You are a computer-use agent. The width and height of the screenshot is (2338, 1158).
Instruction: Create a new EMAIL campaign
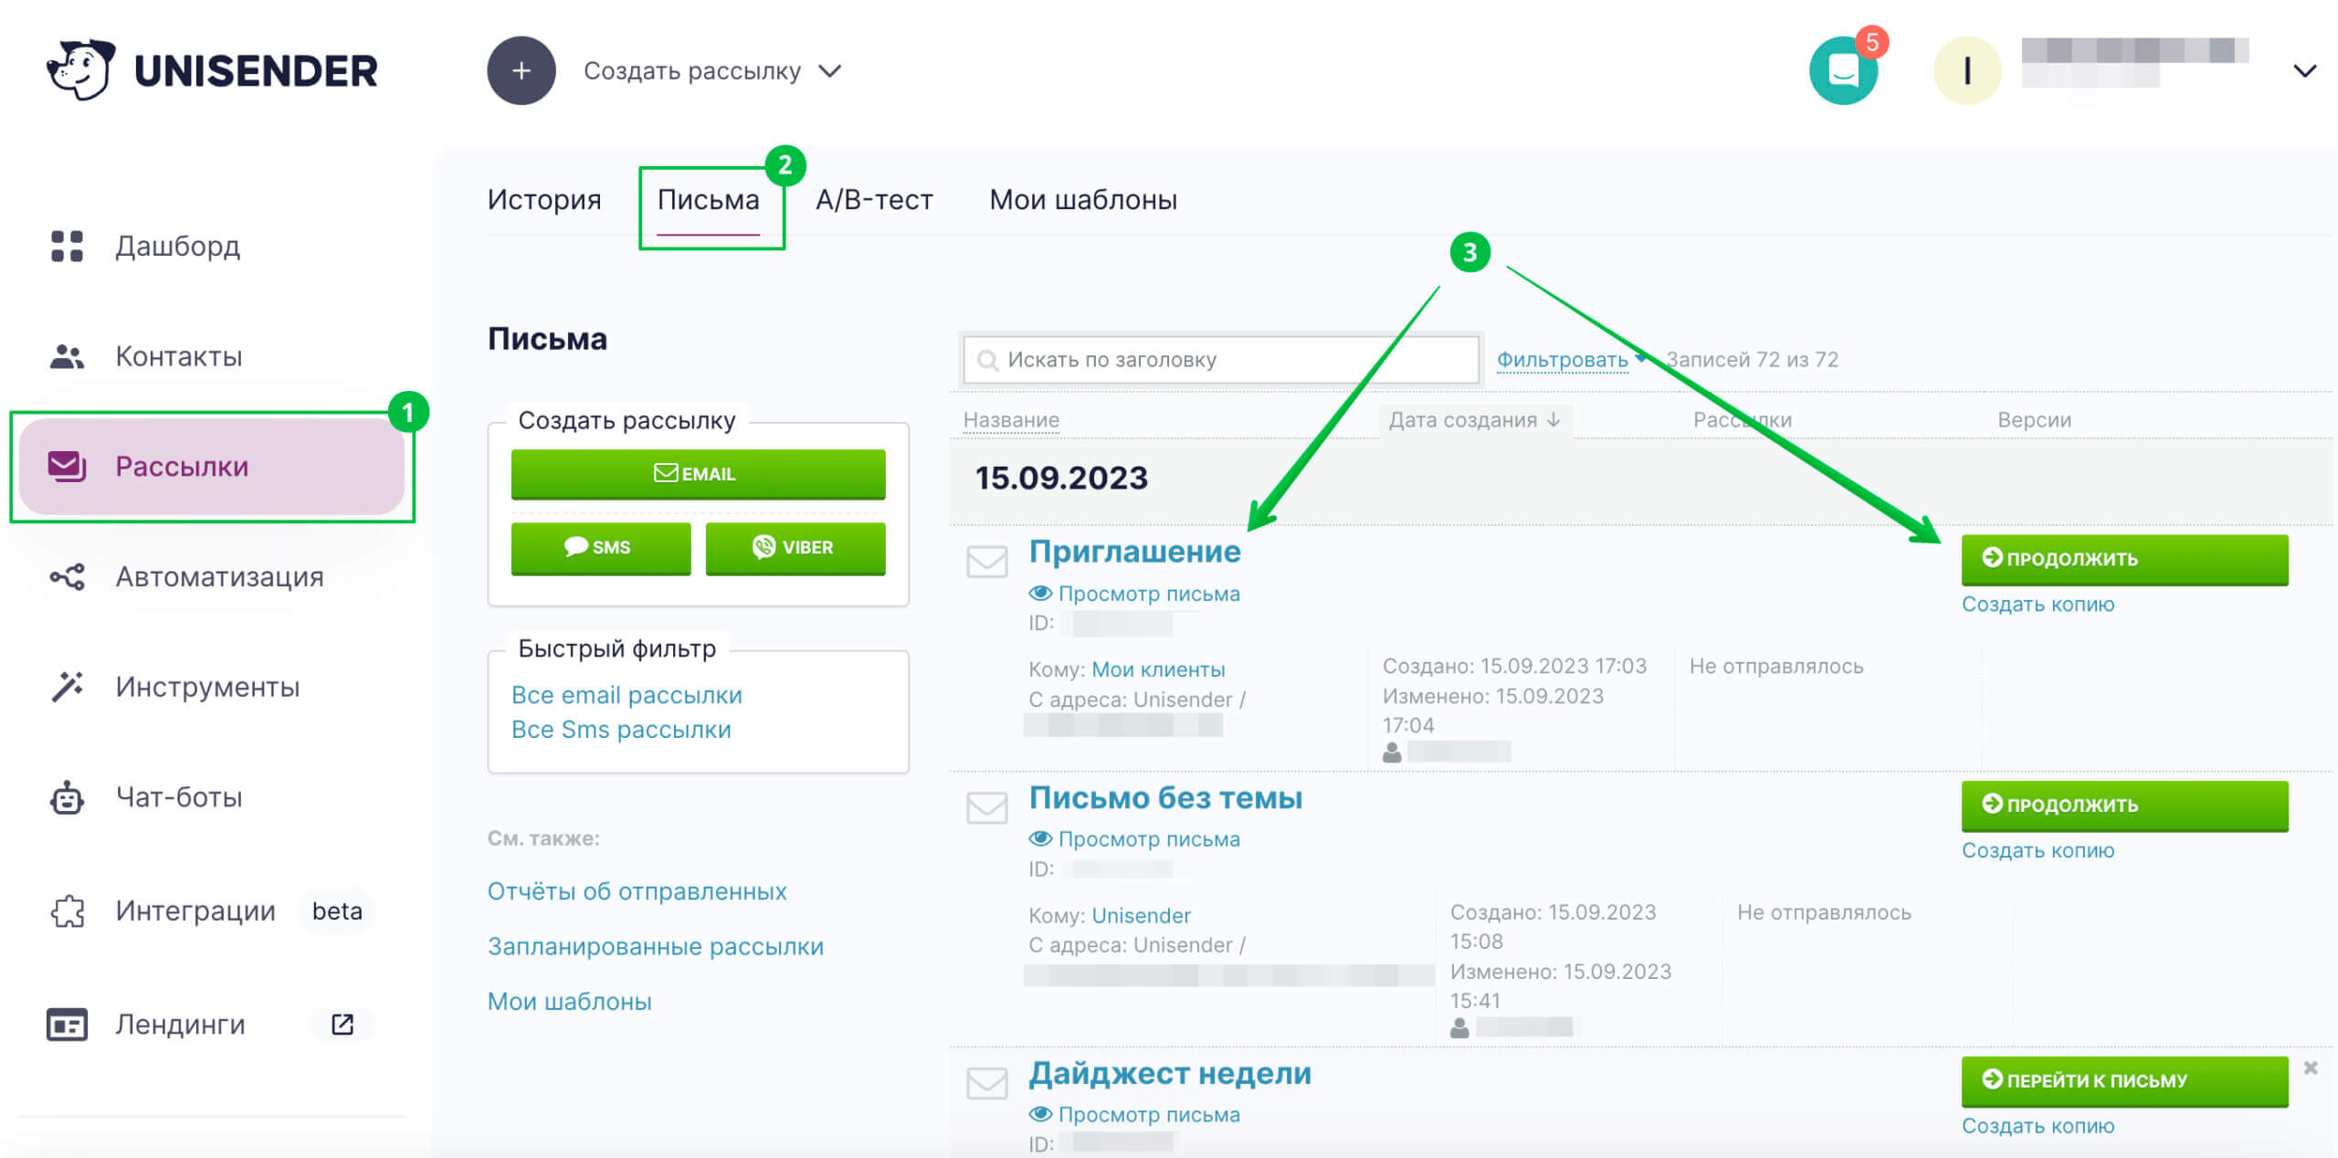point(698,474)
